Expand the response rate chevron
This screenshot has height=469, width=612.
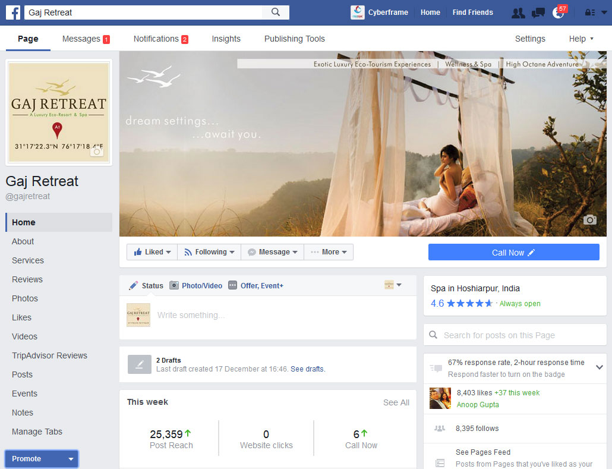(x=598, y=368)
